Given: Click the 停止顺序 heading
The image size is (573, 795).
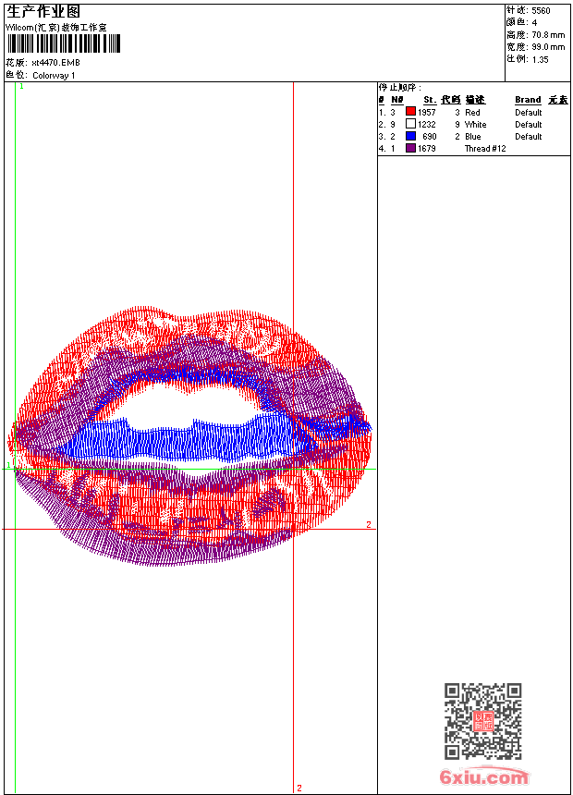Looking at the screenshot, I should [x=399, y=88].
